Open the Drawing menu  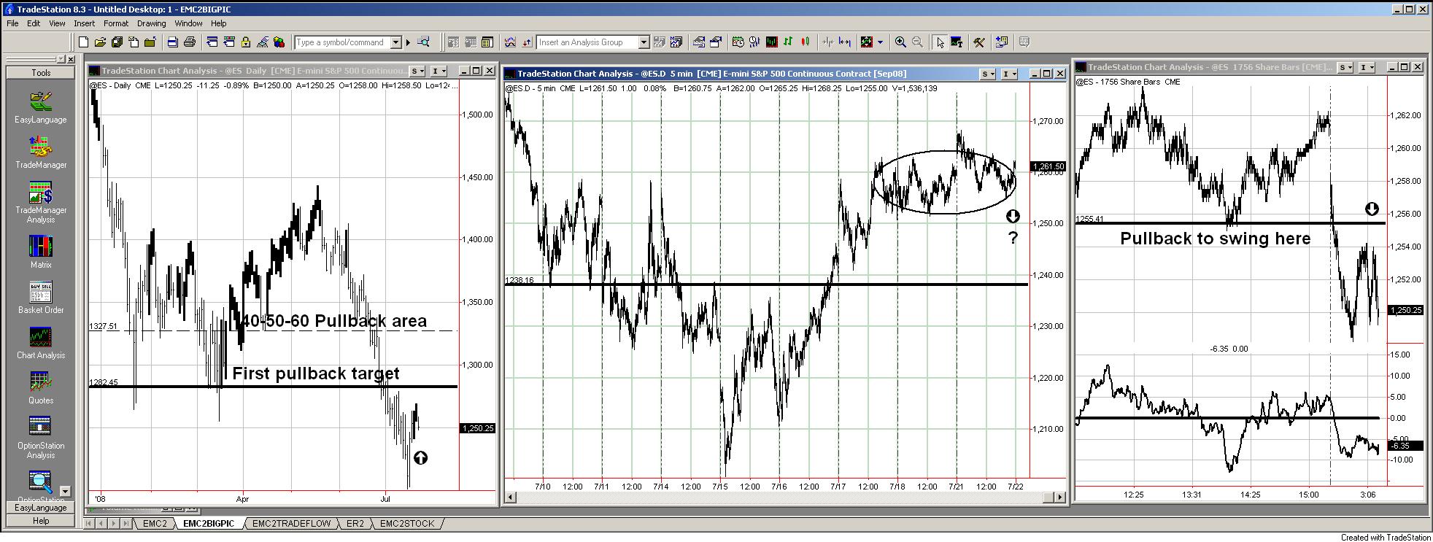point(151,23)
